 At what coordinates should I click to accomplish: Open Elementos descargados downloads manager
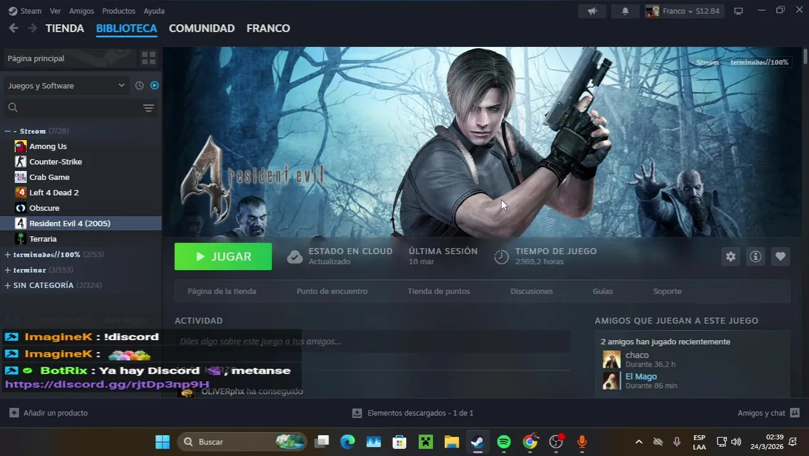pos(413,413)
